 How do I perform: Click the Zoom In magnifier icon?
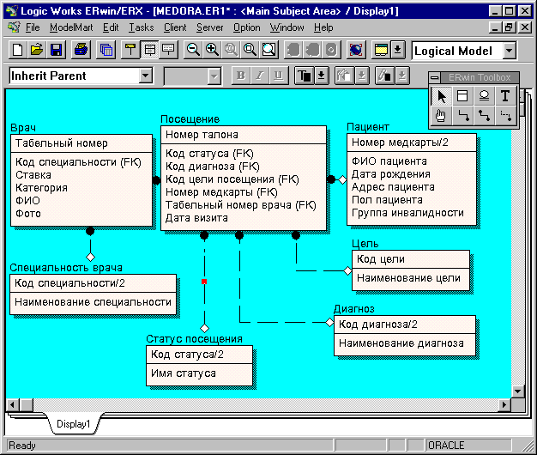pyautogui.click(x=212, y=50)
